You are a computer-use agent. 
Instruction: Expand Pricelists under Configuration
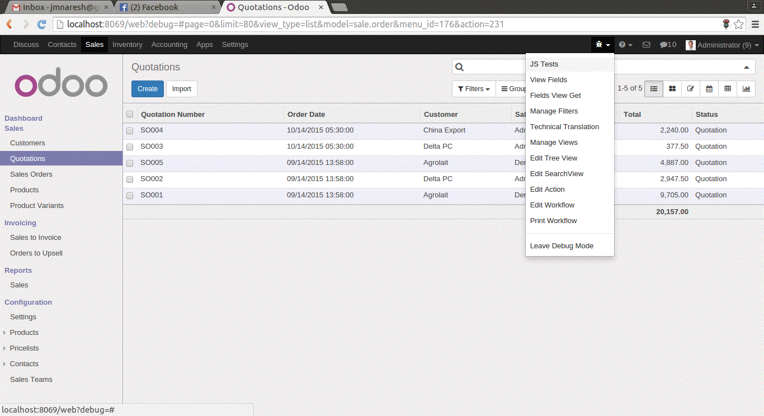tap(24, 348)
